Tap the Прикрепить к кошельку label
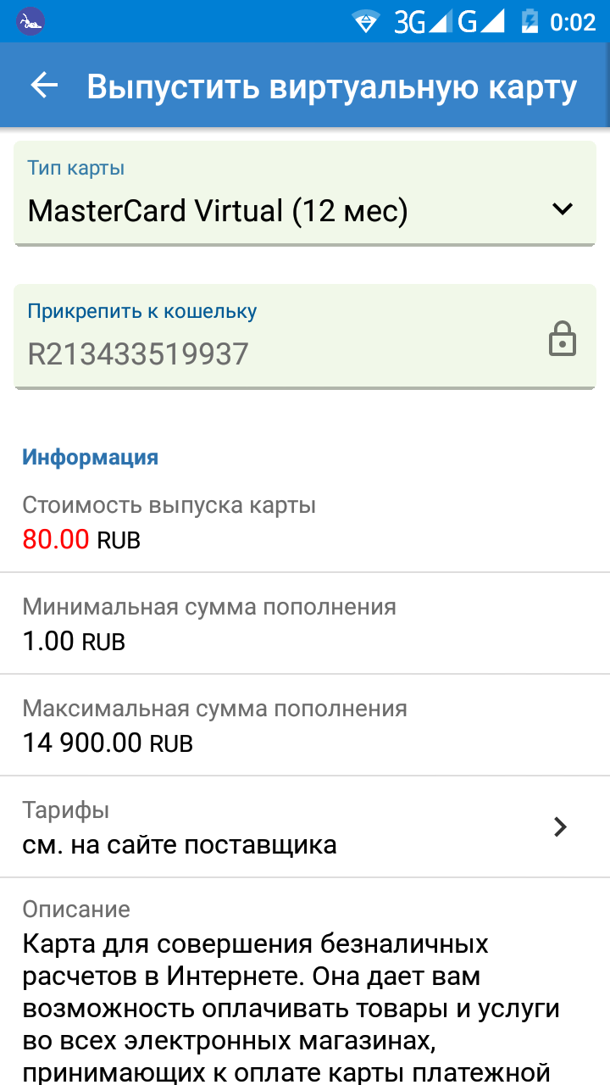 pyautogui.click(x=142, y=311)
